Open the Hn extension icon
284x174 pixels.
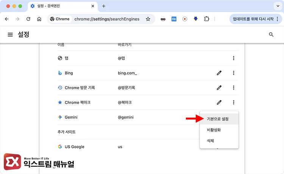pyautogui.click(x=174, y=19)
